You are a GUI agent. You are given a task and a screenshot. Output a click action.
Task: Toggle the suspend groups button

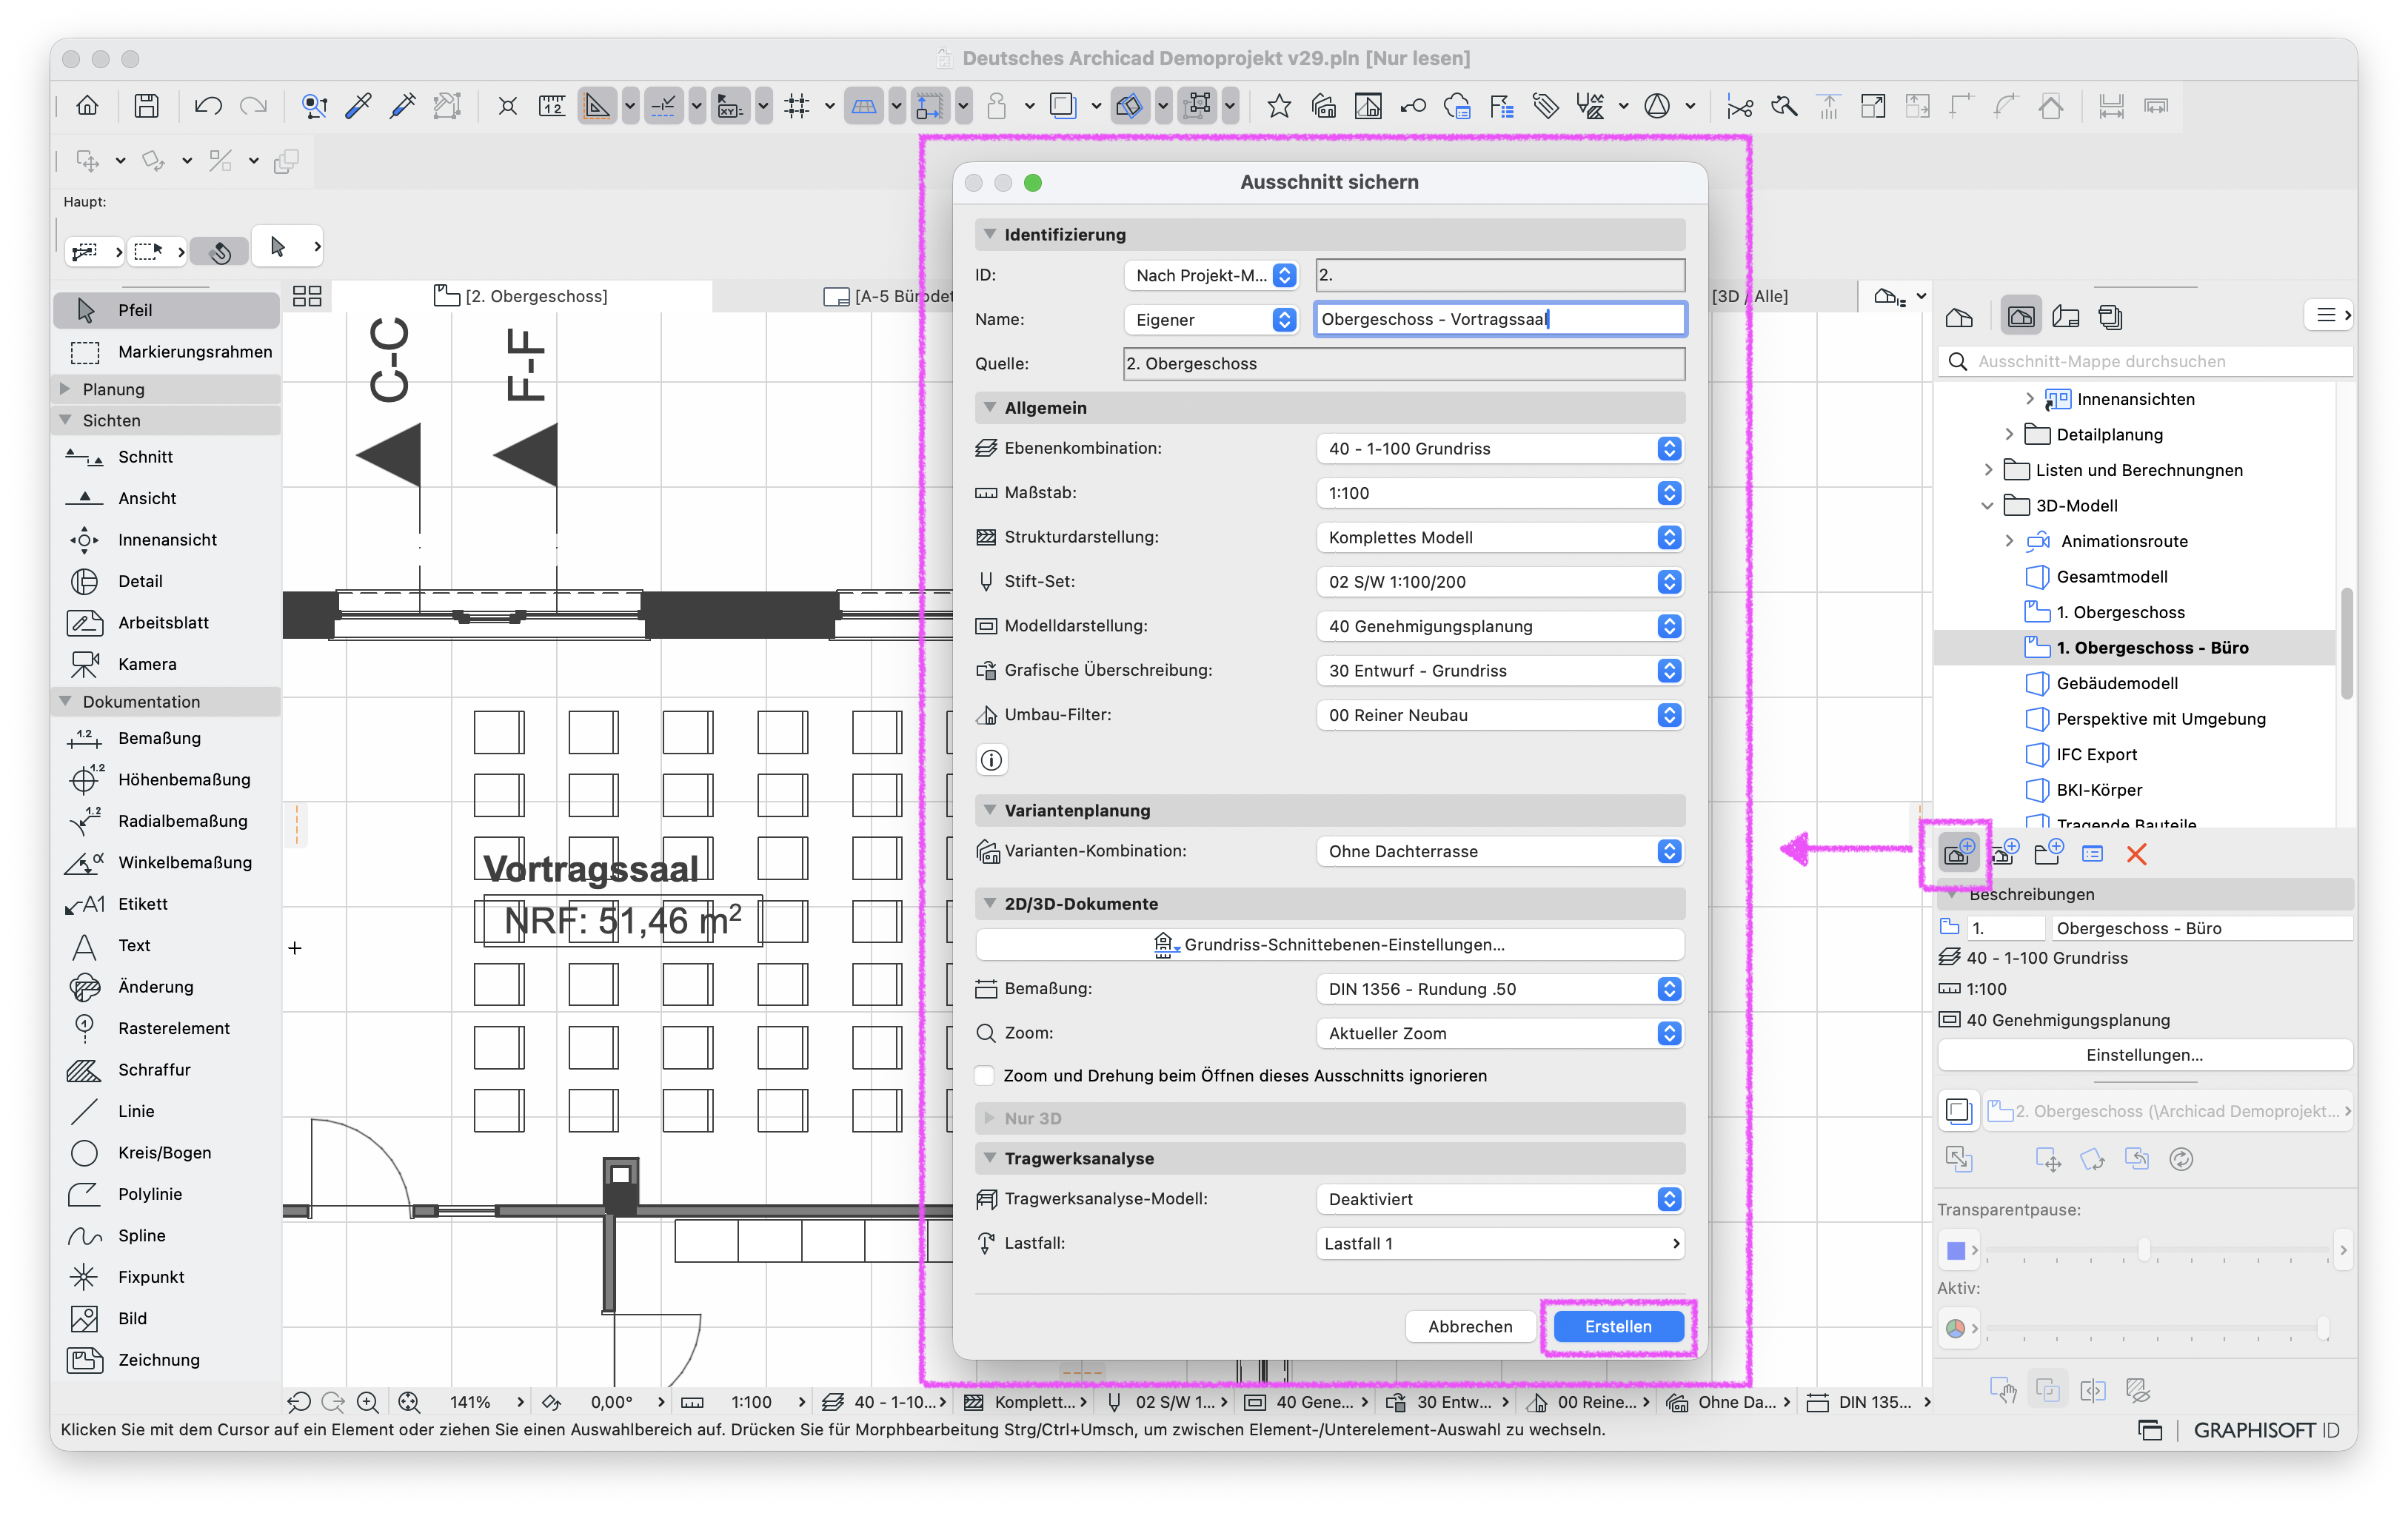point(1196,105)
